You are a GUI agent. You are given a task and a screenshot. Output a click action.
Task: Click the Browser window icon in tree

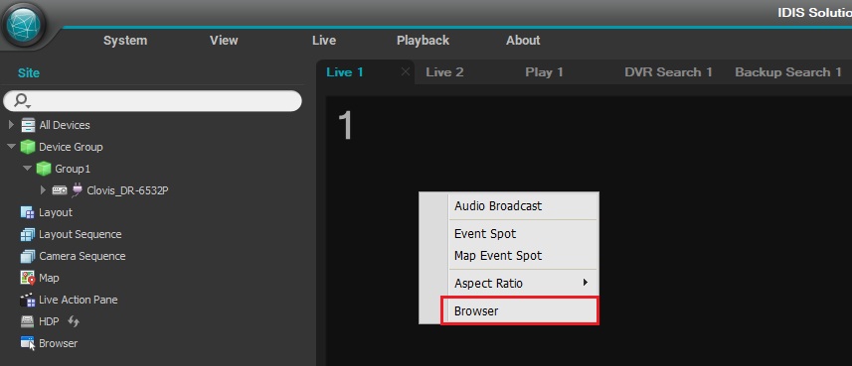pos(28,343)
